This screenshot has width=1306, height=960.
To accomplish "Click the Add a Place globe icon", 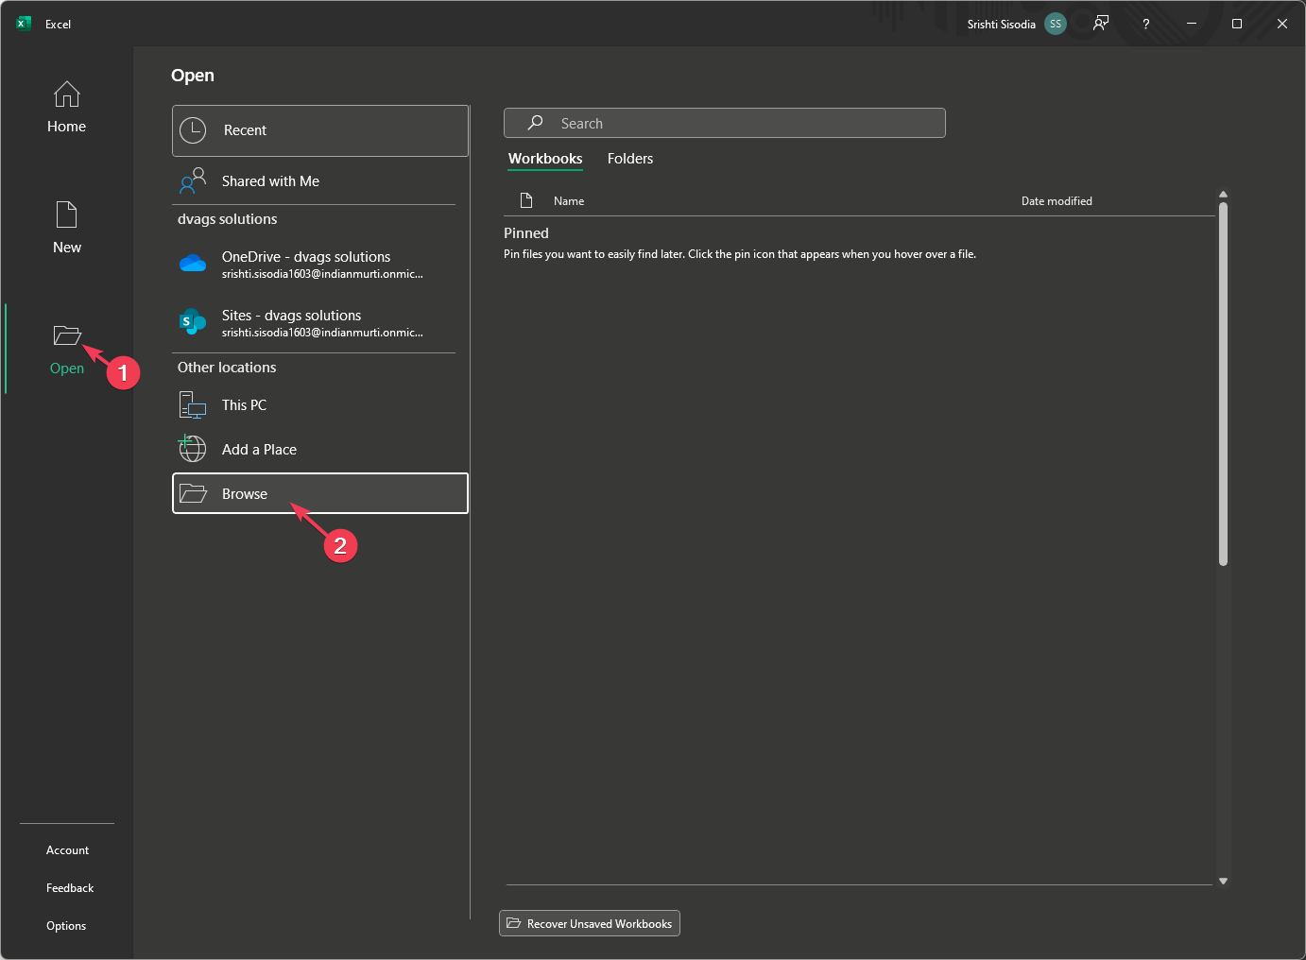I will pyautogui.click(x=193, y=449).
